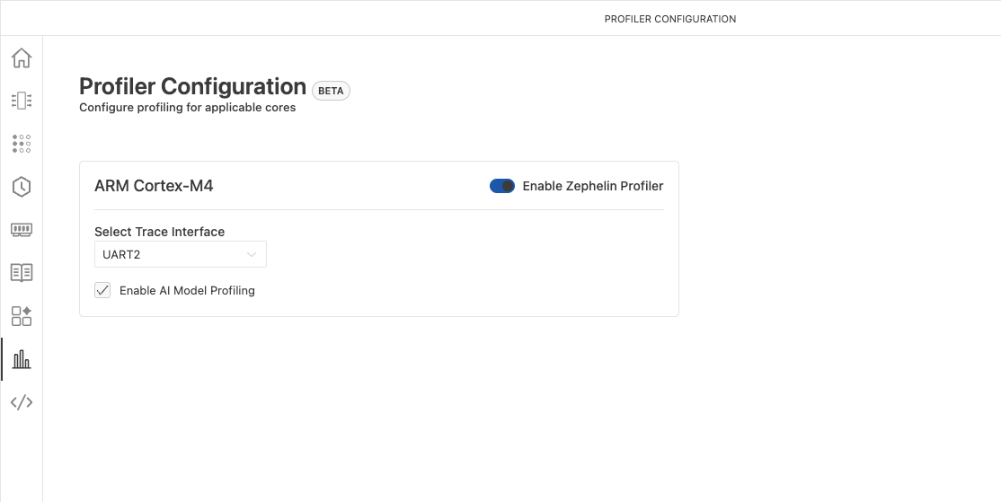Screen dimensions: 1001x502
Task: Toggle the Enable Zephelin Profiler switch
Action: click(502, 186)
